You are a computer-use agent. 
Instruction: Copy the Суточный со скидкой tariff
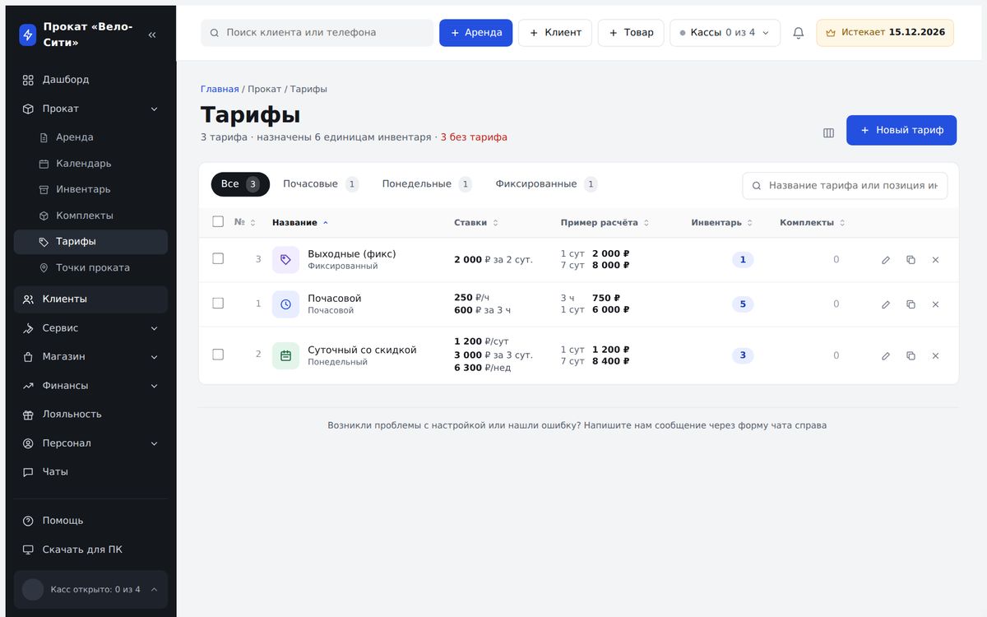[911, 356]
